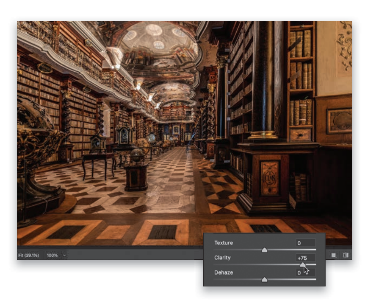
Task: Click the framed picture on right wall
Action: point(339,121)
